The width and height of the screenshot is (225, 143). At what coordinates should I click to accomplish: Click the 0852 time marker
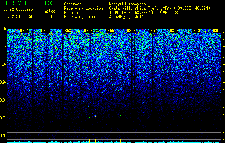pyautogui.click(x=45, y=31)
